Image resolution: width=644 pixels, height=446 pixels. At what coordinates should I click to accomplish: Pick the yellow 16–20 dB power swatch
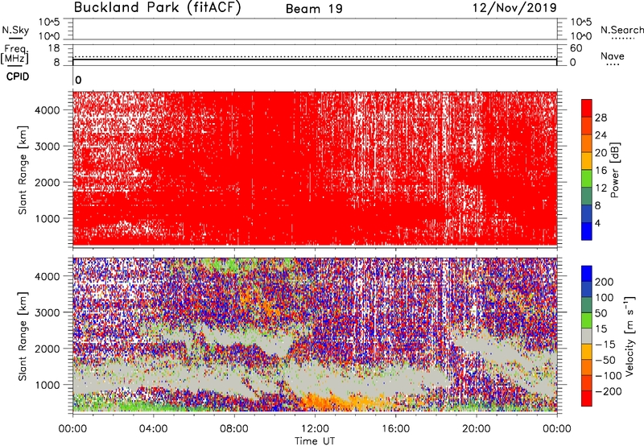(x=587, y=161)
